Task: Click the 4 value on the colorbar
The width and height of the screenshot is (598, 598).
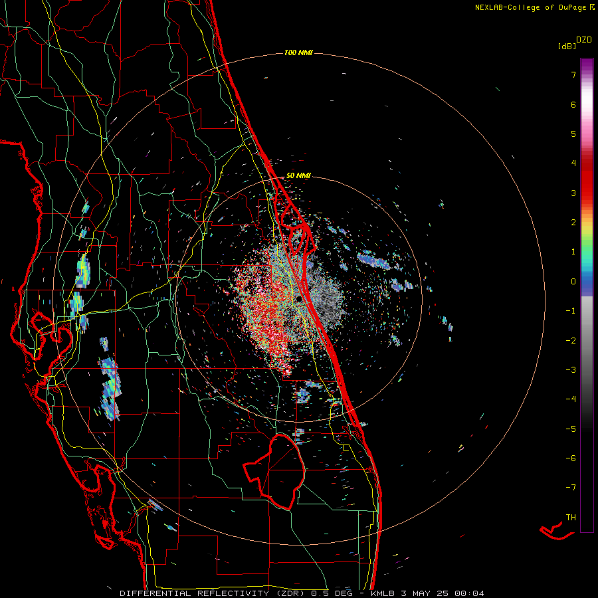Action: [573, 163]
